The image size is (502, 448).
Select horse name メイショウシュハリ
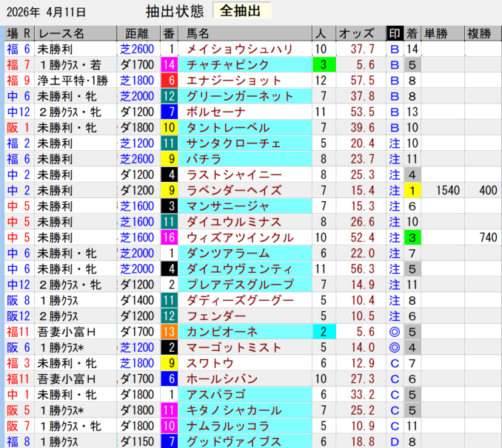(x=239, y=49)
